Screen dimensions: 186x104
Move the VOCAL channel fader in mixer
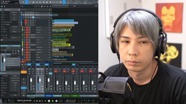click(31, 80)
